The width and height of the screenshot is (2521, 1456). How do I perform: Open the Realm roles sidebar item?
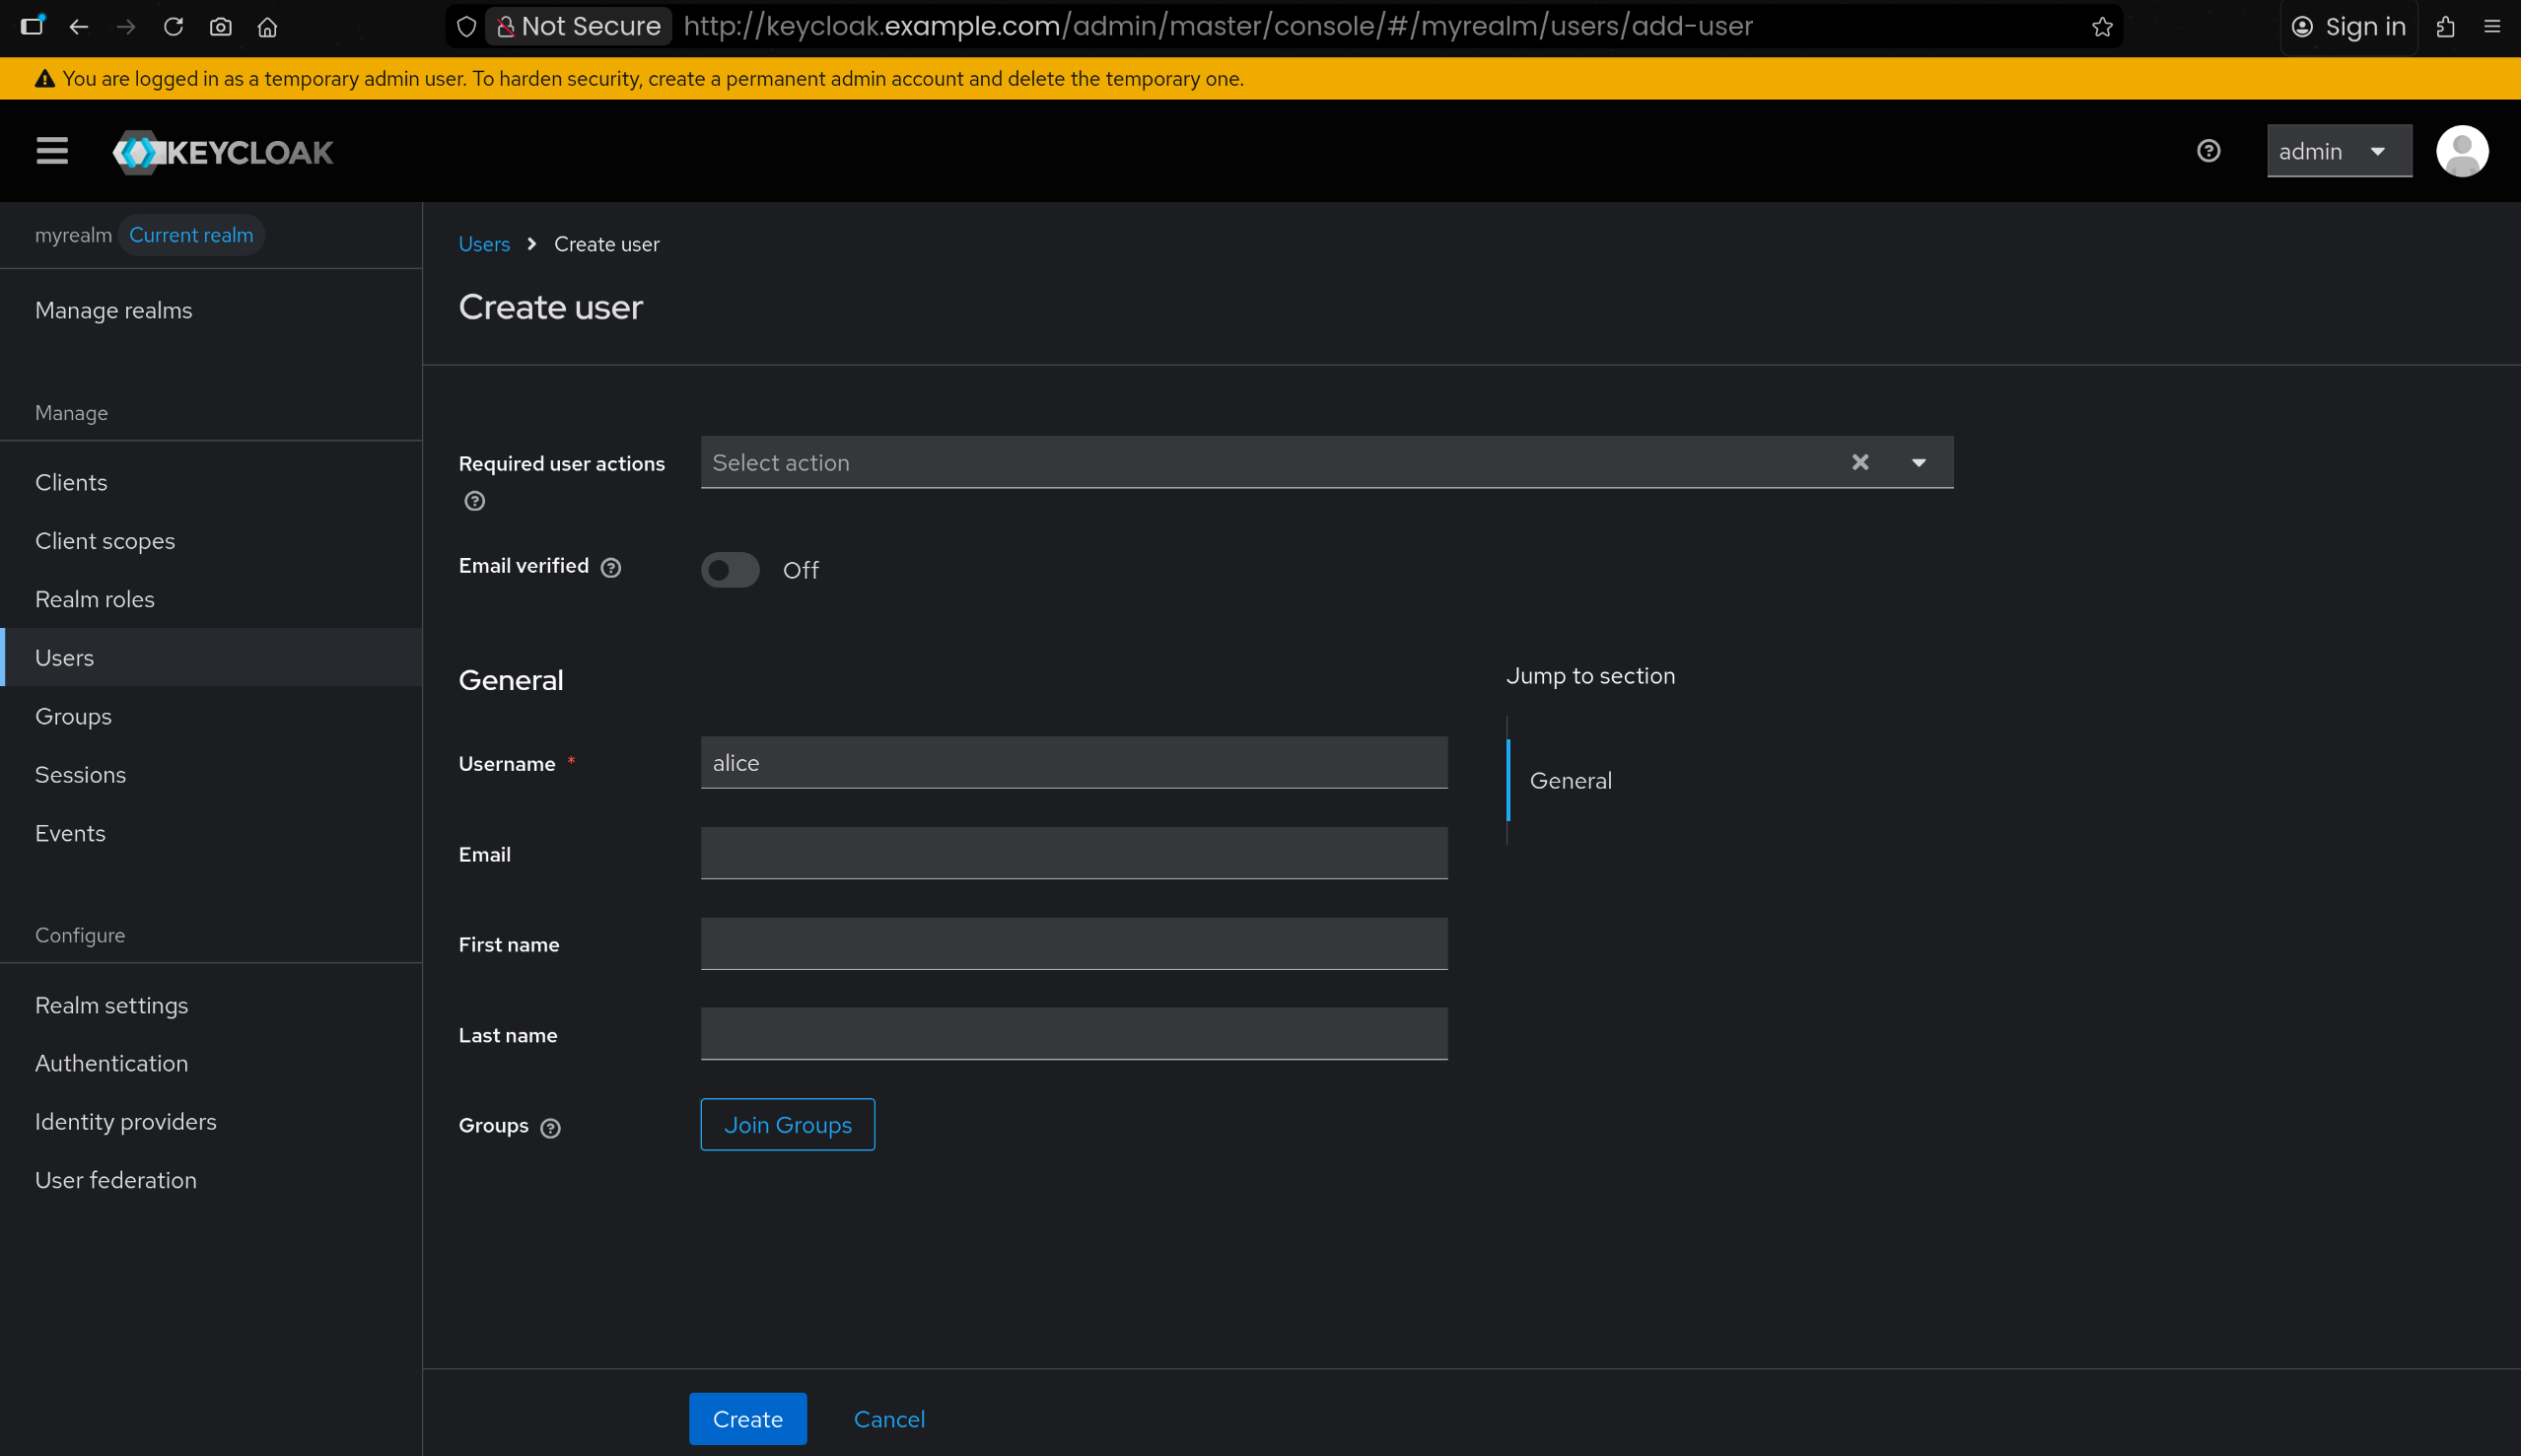point(95,599)
